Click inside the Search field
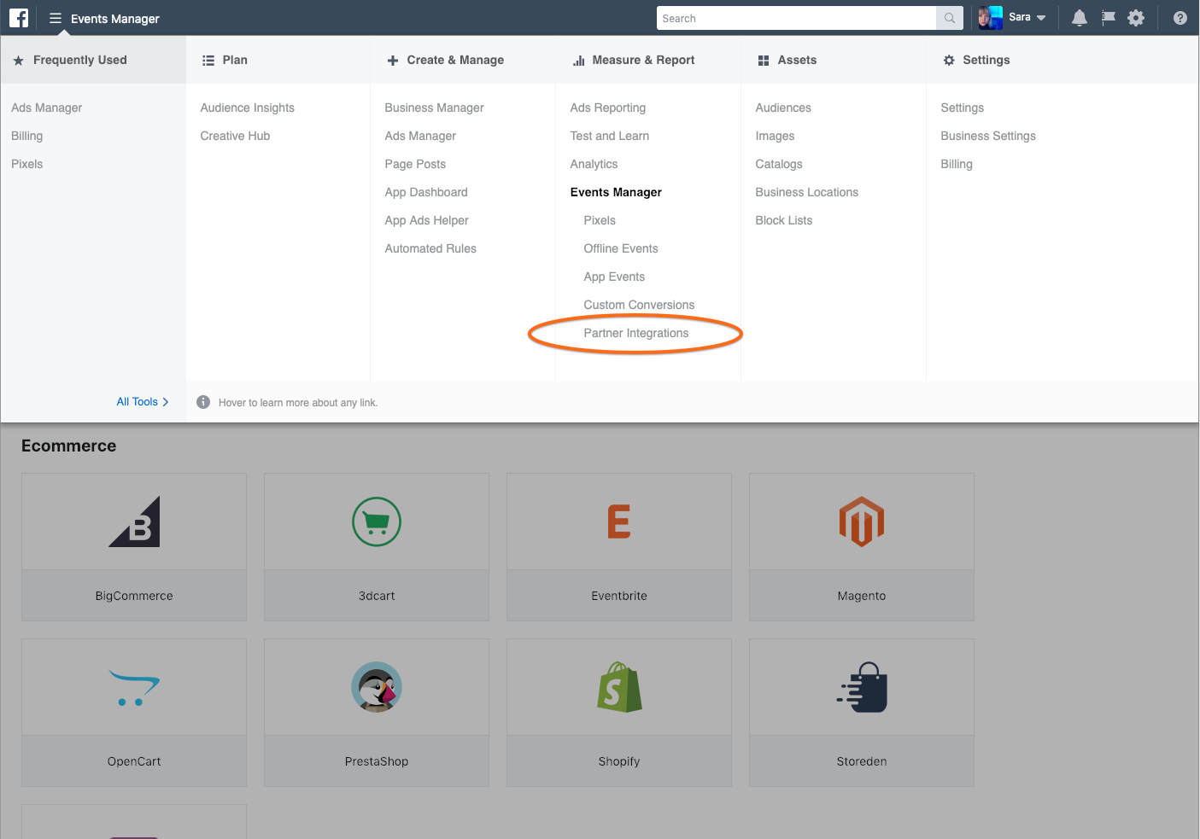The height and width of the screenshot is (839, 1200). [796, 18]
